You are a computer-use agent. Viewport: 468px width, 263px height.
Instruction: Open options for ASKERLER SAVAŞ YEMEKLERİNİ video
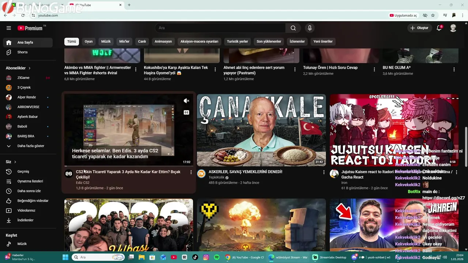point(324,172)
